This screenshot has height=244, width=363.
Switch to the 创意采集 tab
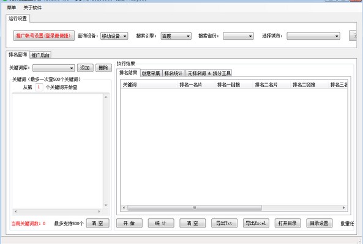click(x=151, y=73)
